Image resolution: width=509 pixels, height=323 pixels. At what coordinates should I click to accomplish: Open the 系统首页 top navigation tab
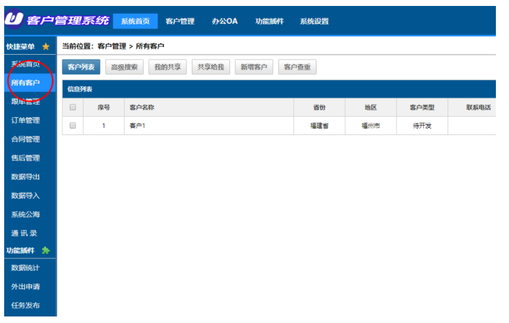(135, 21)
